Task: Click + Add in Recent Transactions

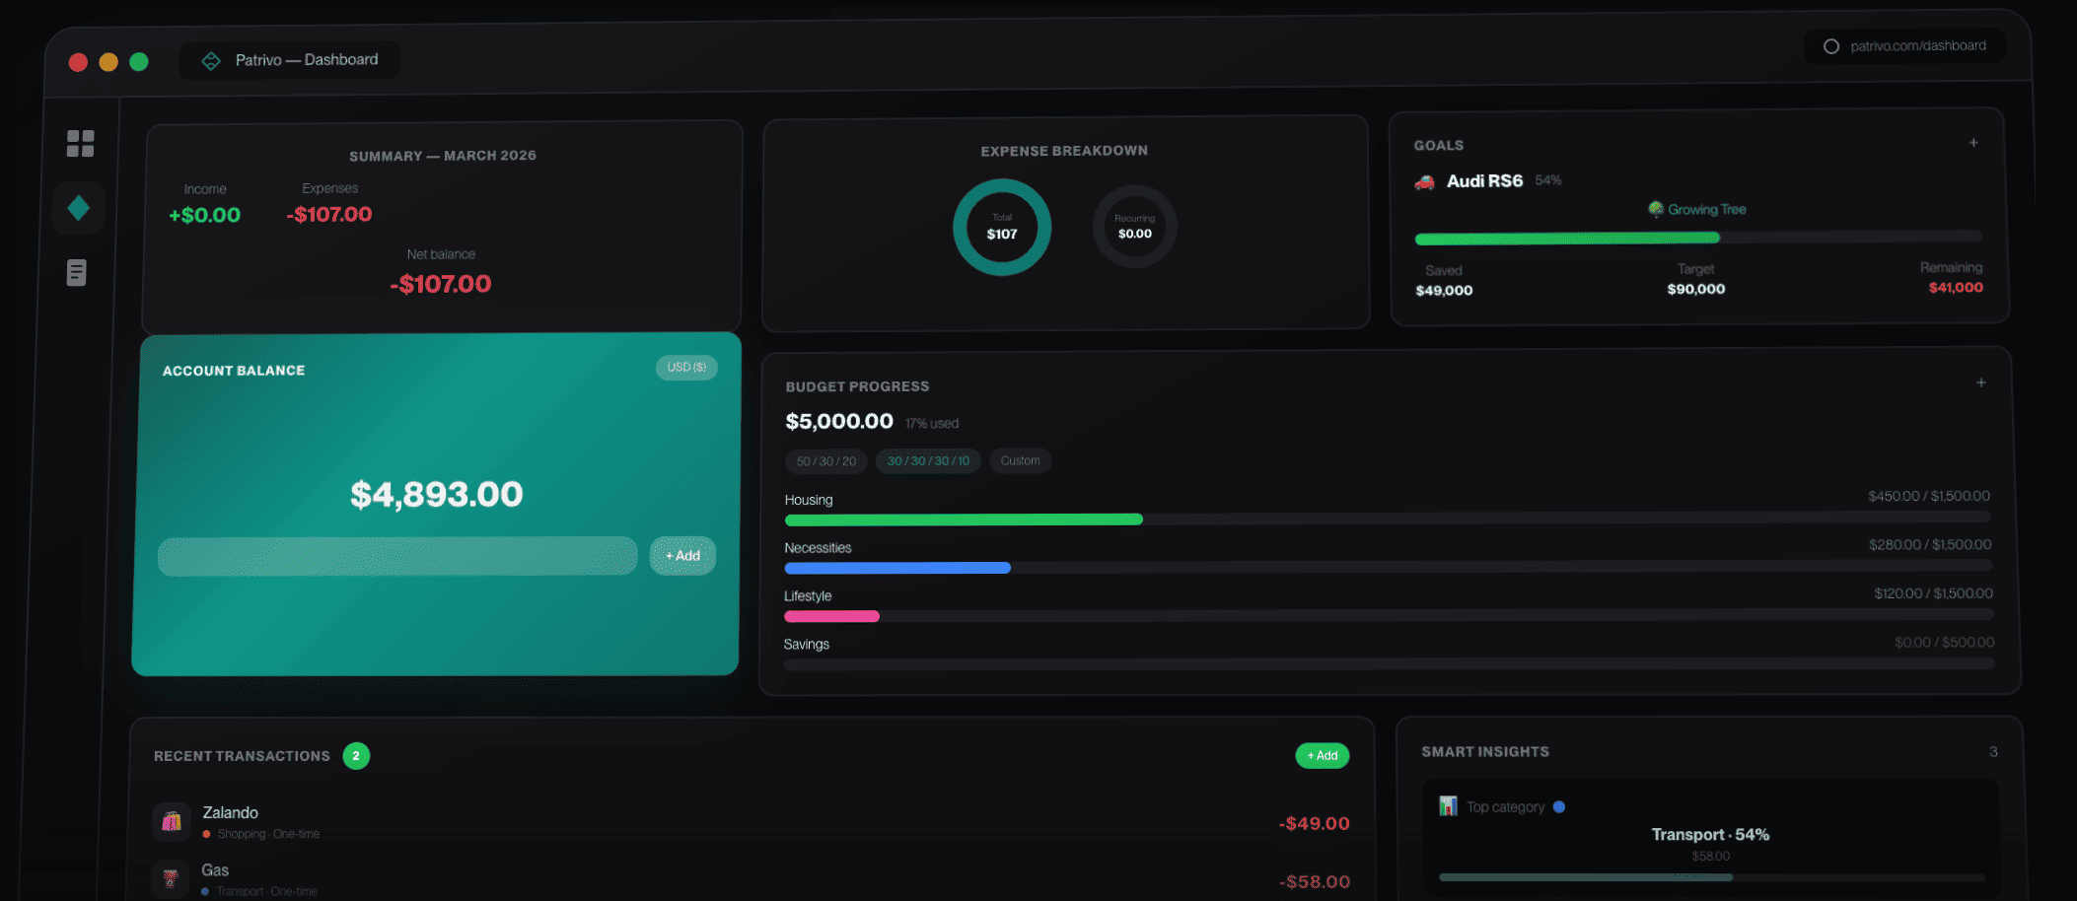Action: pyautogui.click(x=1322, y=755)
